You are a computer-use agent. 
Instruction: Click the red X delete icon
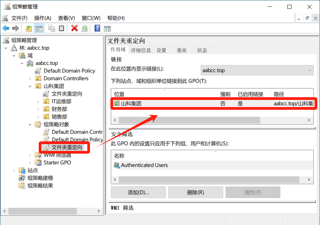click(74, 28)
